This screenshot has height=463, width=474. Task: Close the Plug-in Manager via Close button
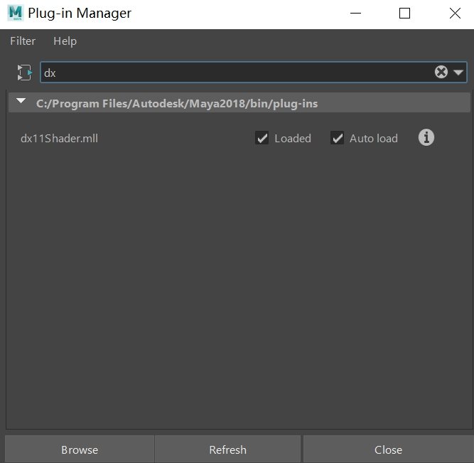(x=389, y=449)
